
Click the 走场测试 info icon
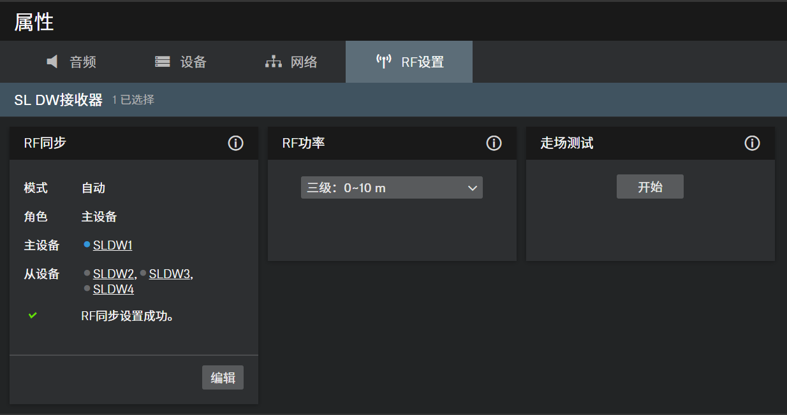[x=752, y=143]
